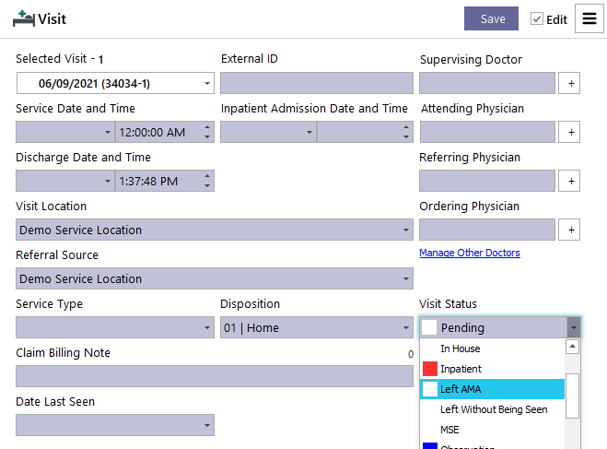Open the Manage Other Doctors link
Viewport: 607px width, 449px height.
(x=470, y=253)
